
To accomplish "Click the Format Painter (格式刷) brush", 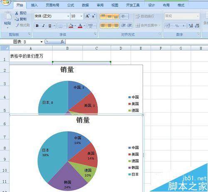I will (x=17, y=25).
